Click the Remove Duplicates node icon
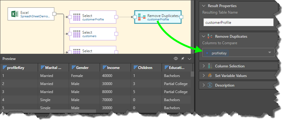This screenshot has height=124, width=287. [x=142, y=17]
